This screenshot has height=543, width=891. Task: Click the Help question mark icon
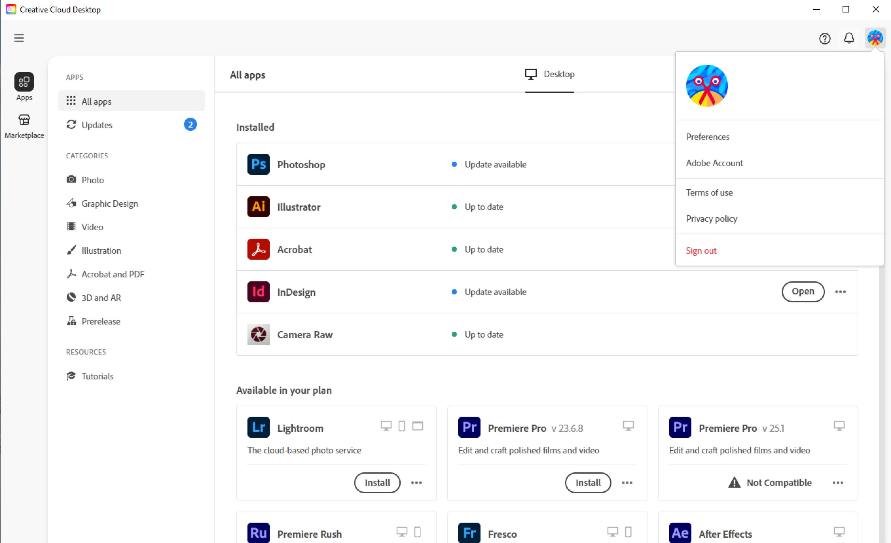825,38
